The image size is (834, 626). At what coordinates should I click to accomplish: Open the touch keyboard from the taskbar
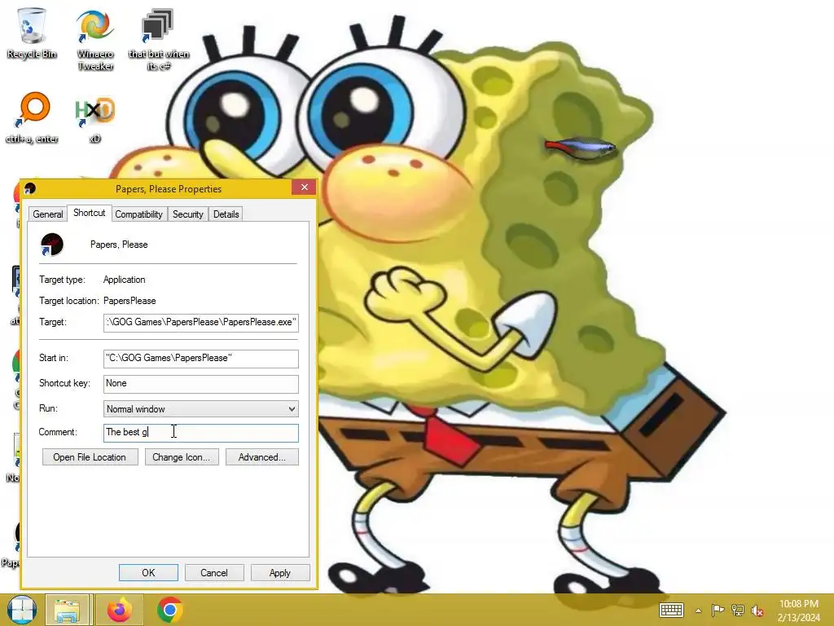click(671, 610)
